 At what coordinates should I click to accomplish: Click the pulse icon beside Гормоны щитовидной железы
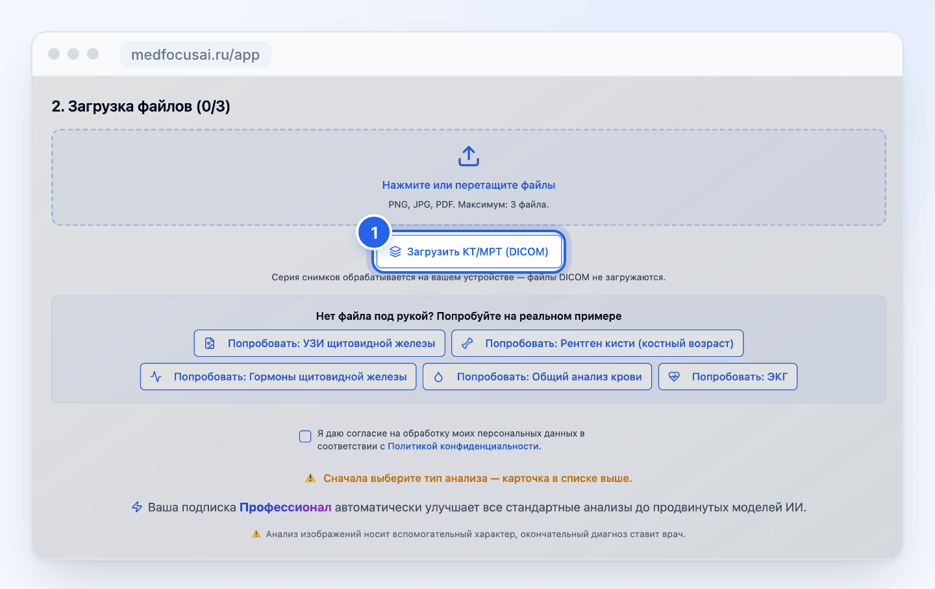point(156,376)
